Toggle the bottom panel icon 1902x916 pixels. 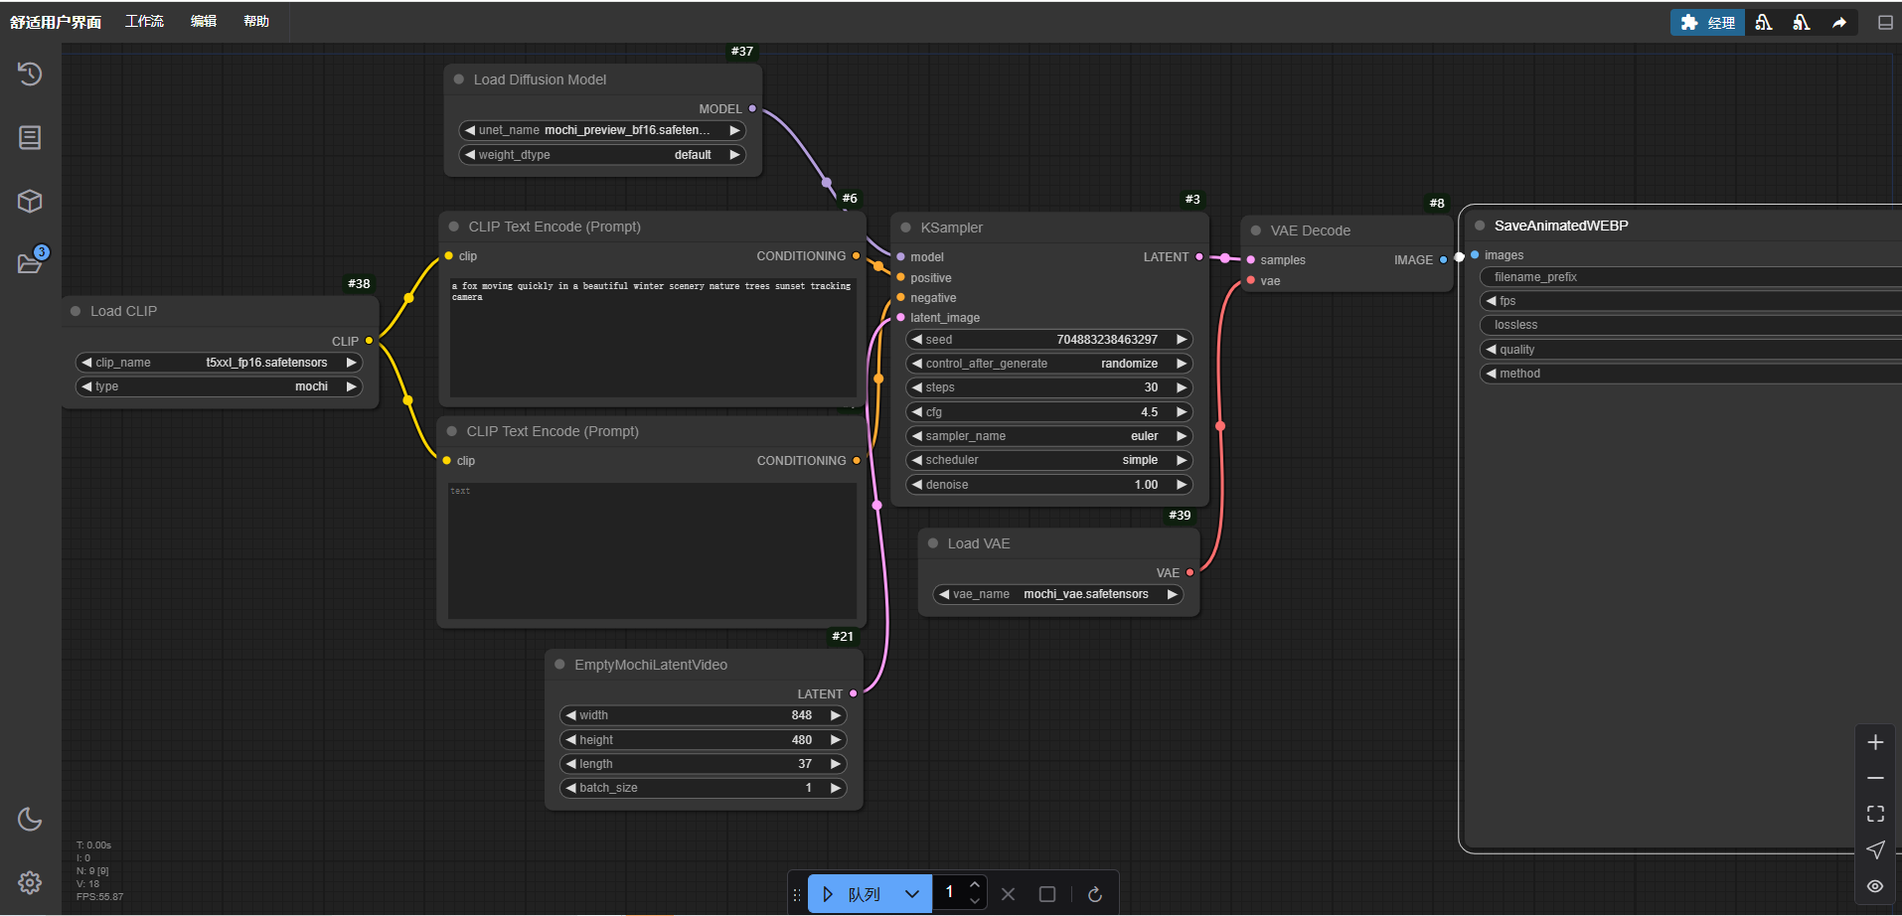(x=1885, y=22)
